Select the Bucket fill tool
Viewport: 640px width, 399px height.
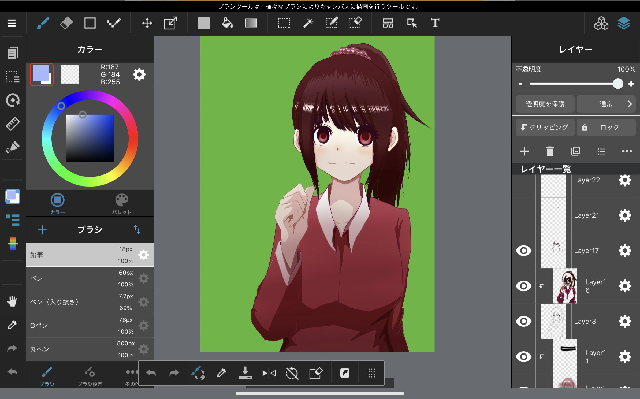227,23
